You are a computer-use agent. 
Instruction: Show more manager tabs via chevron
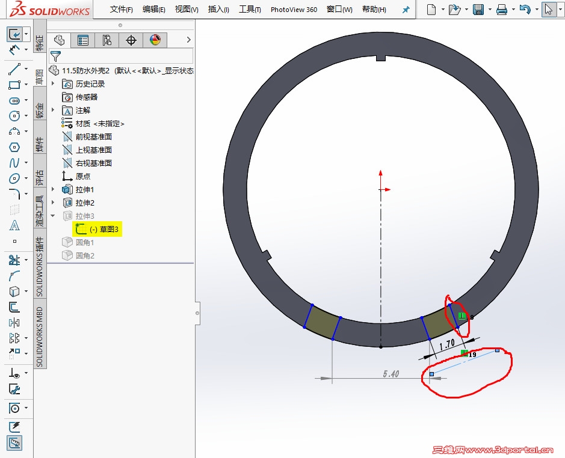pyautogui.click(x=189, y=40)
